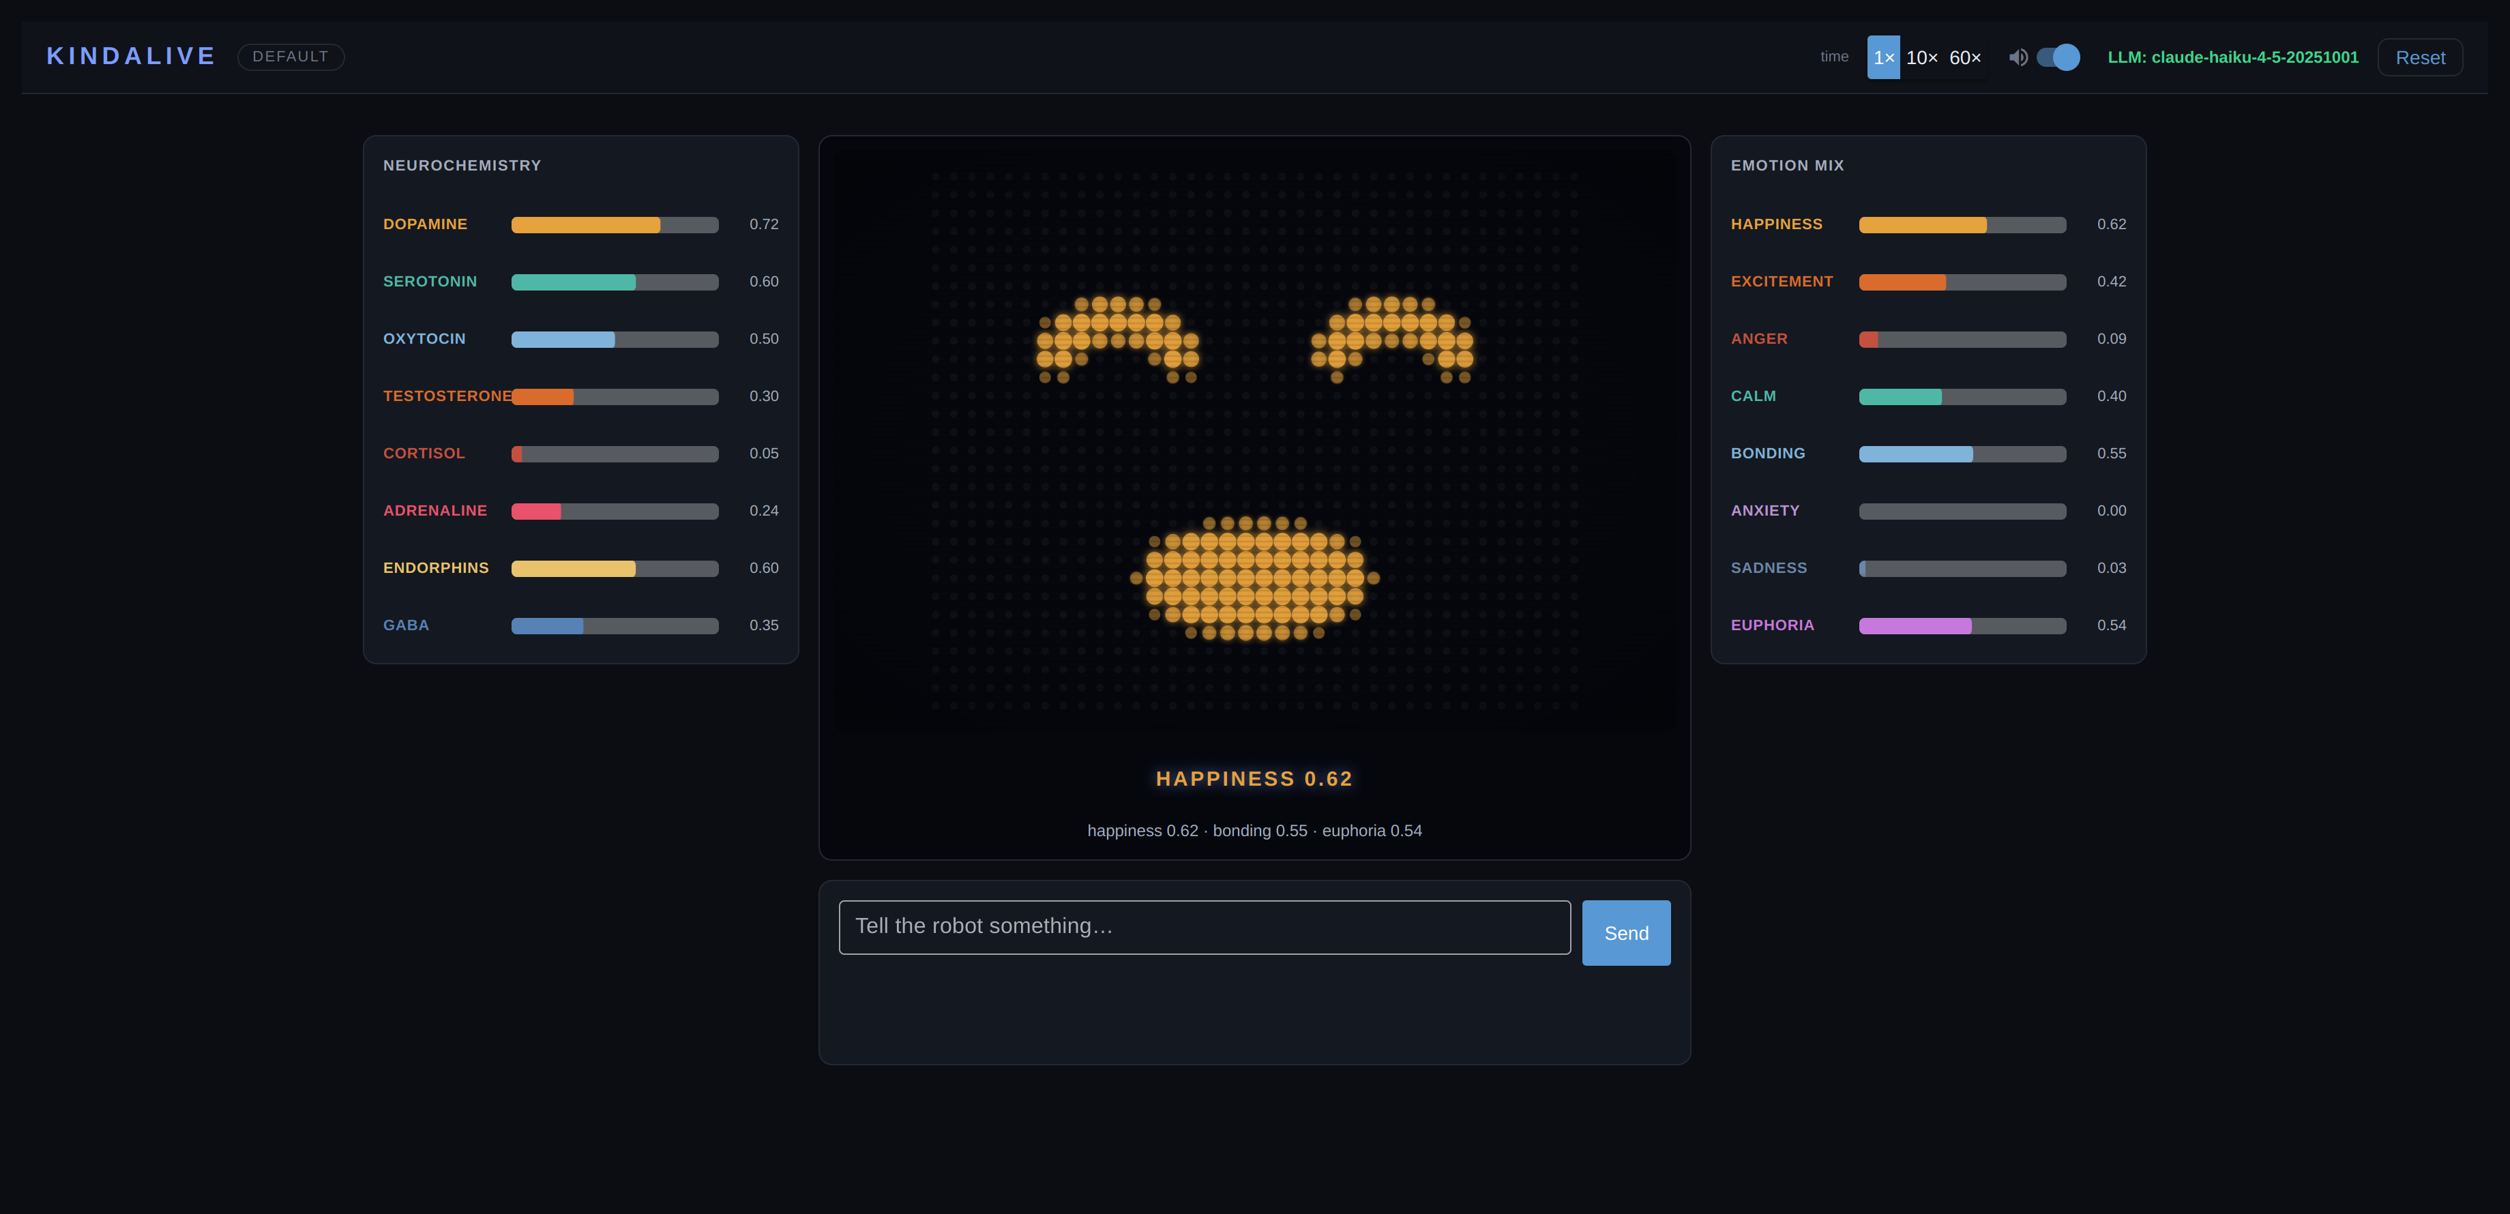Click the OXYTOCIN label
Image resolution: width=2510 pixels, height=1214 pixels.
(x=424, y=339)
